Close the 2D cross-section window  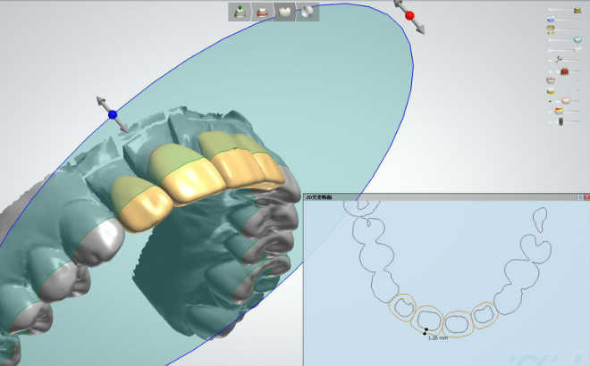click(585, 196)
